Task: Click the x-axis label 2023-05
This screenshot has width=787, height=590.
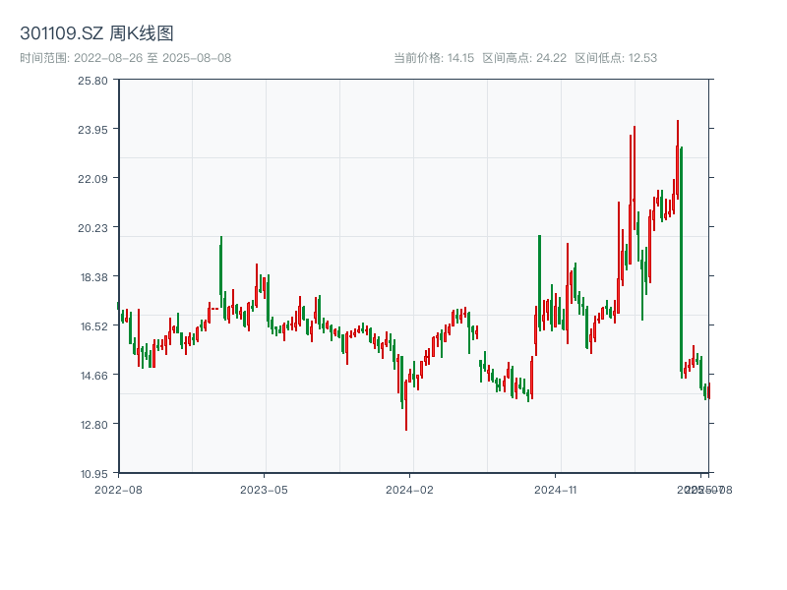Action: [x=264, y=490]
